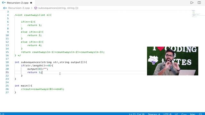
Task: Click line number 4 in the gutter
Action: coord(8,15)
